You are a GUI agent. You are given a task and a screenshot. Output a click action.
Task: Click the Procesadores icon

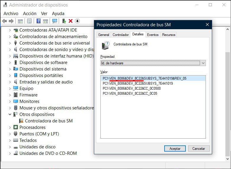[x=16, y=127]
